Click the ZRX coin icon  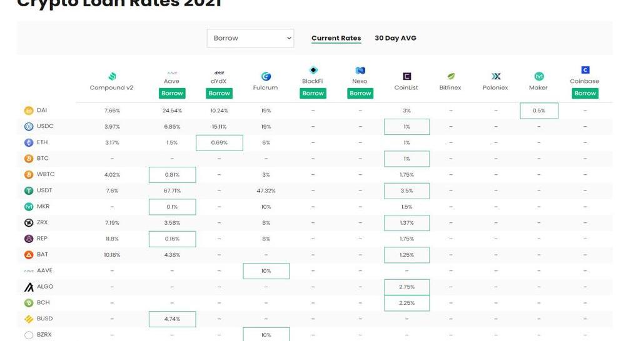point(29,222)
